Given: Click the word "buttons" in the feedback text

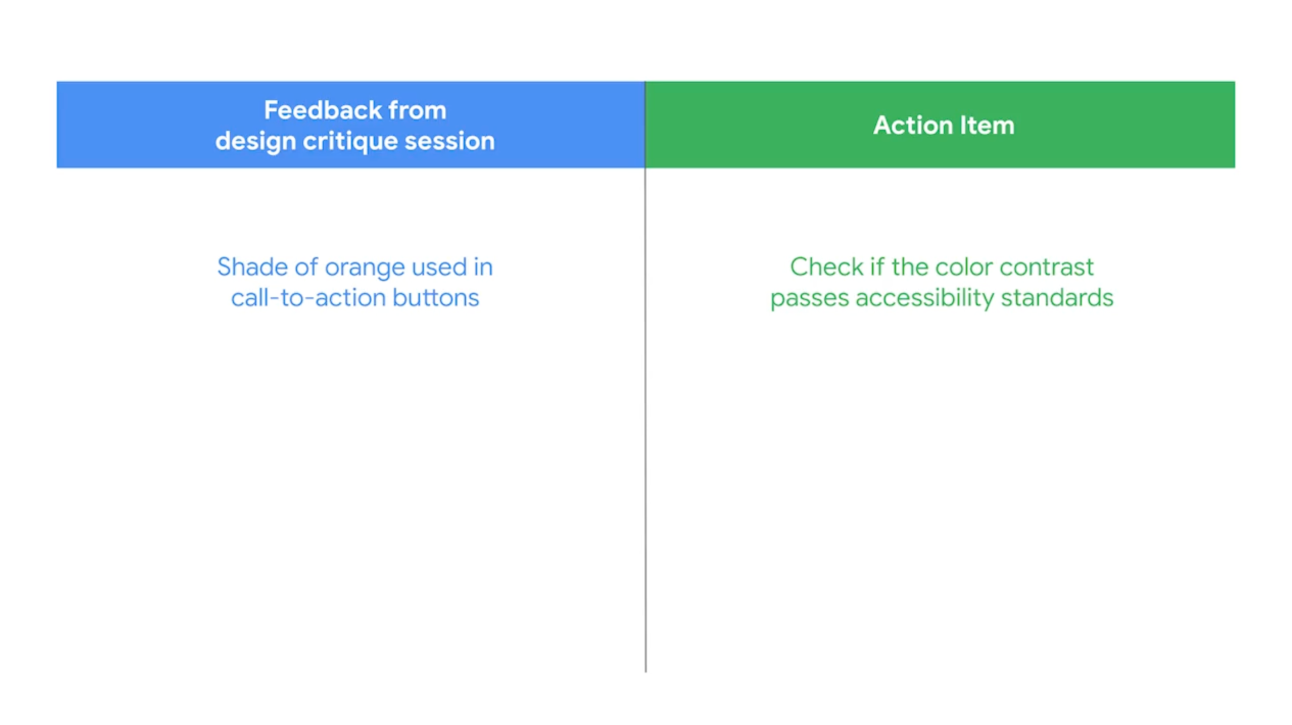Looking at the screenshot, I should [436, 298].
